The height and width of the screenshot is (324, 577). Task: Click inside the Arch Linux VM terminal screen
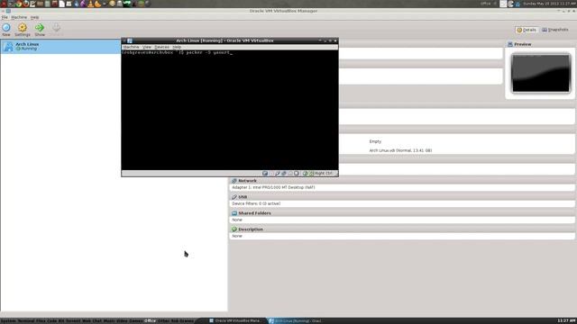(x=230, y=110)
